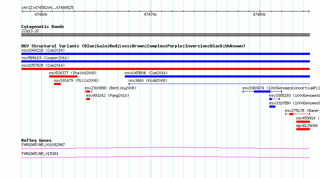Screen dimensions: 320x178
Task: Select the nsv589163 (Cooper2011) variant bar
Action: pos(165,61)
